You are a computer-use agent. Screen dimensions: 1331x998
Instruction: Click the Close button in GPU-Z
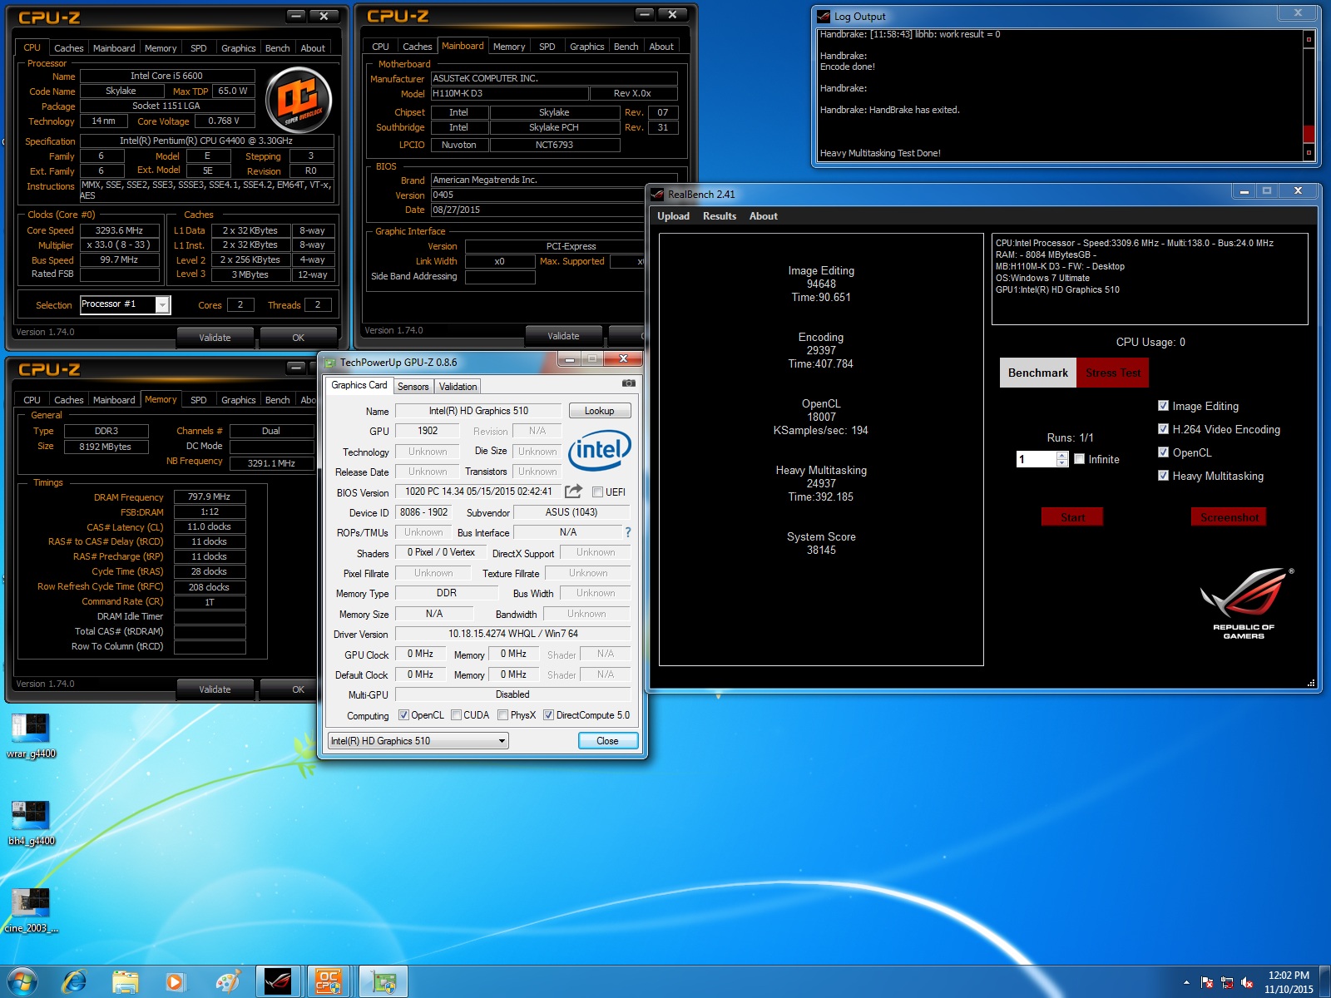coord(607,741)
